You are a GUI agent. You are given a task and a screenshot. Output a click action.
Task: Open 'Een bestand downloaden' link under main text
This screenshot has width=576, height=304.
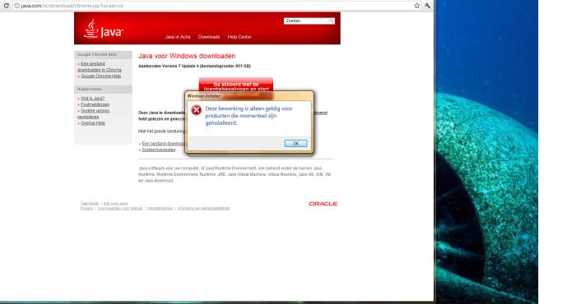164,144
